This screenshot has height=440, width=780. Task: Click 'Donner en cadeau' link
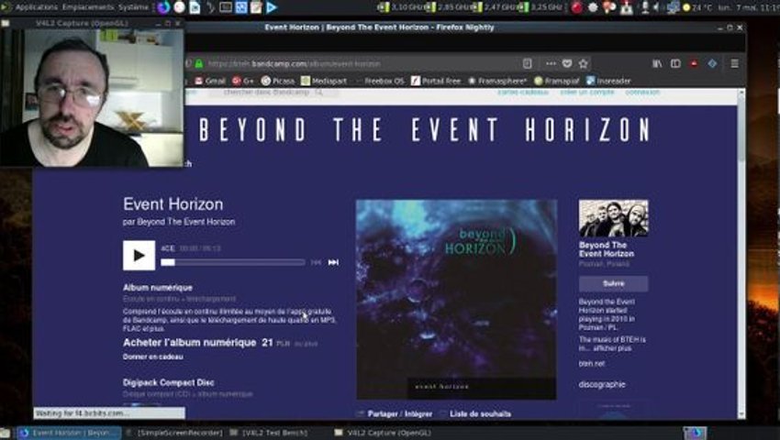[153, 357]
